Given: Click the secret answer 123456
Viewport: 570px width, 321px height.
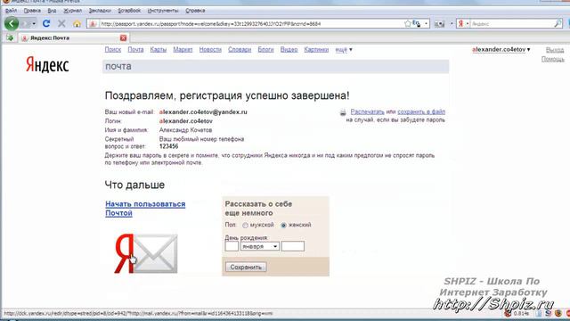Looking at the screenshot, I should (168, 146).
